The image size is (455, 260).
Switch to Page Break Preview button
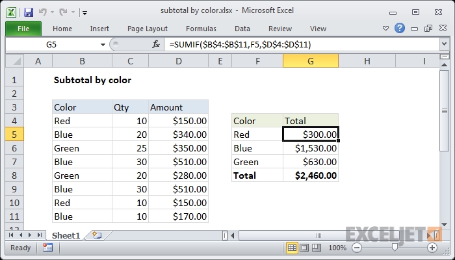point(317,248)
